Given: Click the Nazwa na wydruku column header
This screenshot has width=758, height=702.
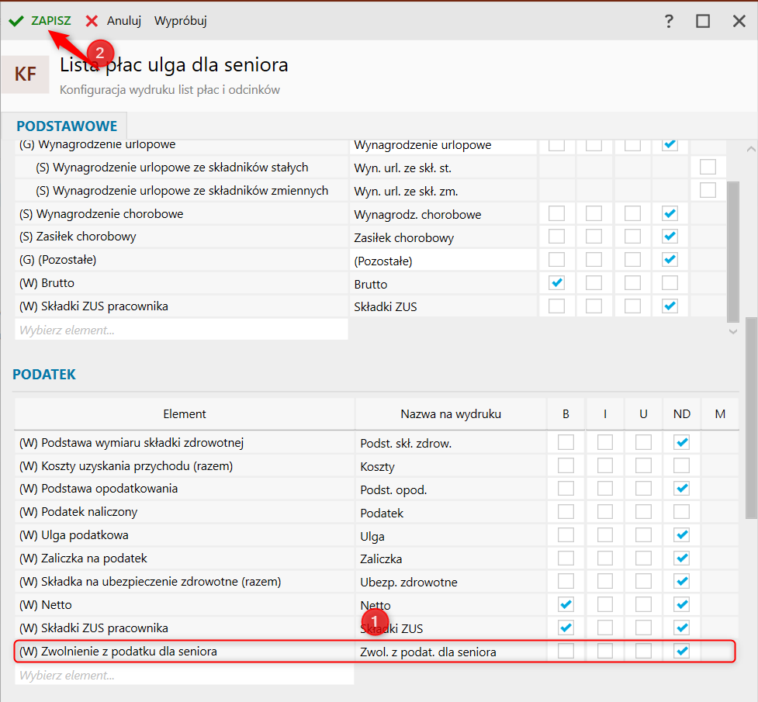Looking at the screenshot, I should click(451, 414).
